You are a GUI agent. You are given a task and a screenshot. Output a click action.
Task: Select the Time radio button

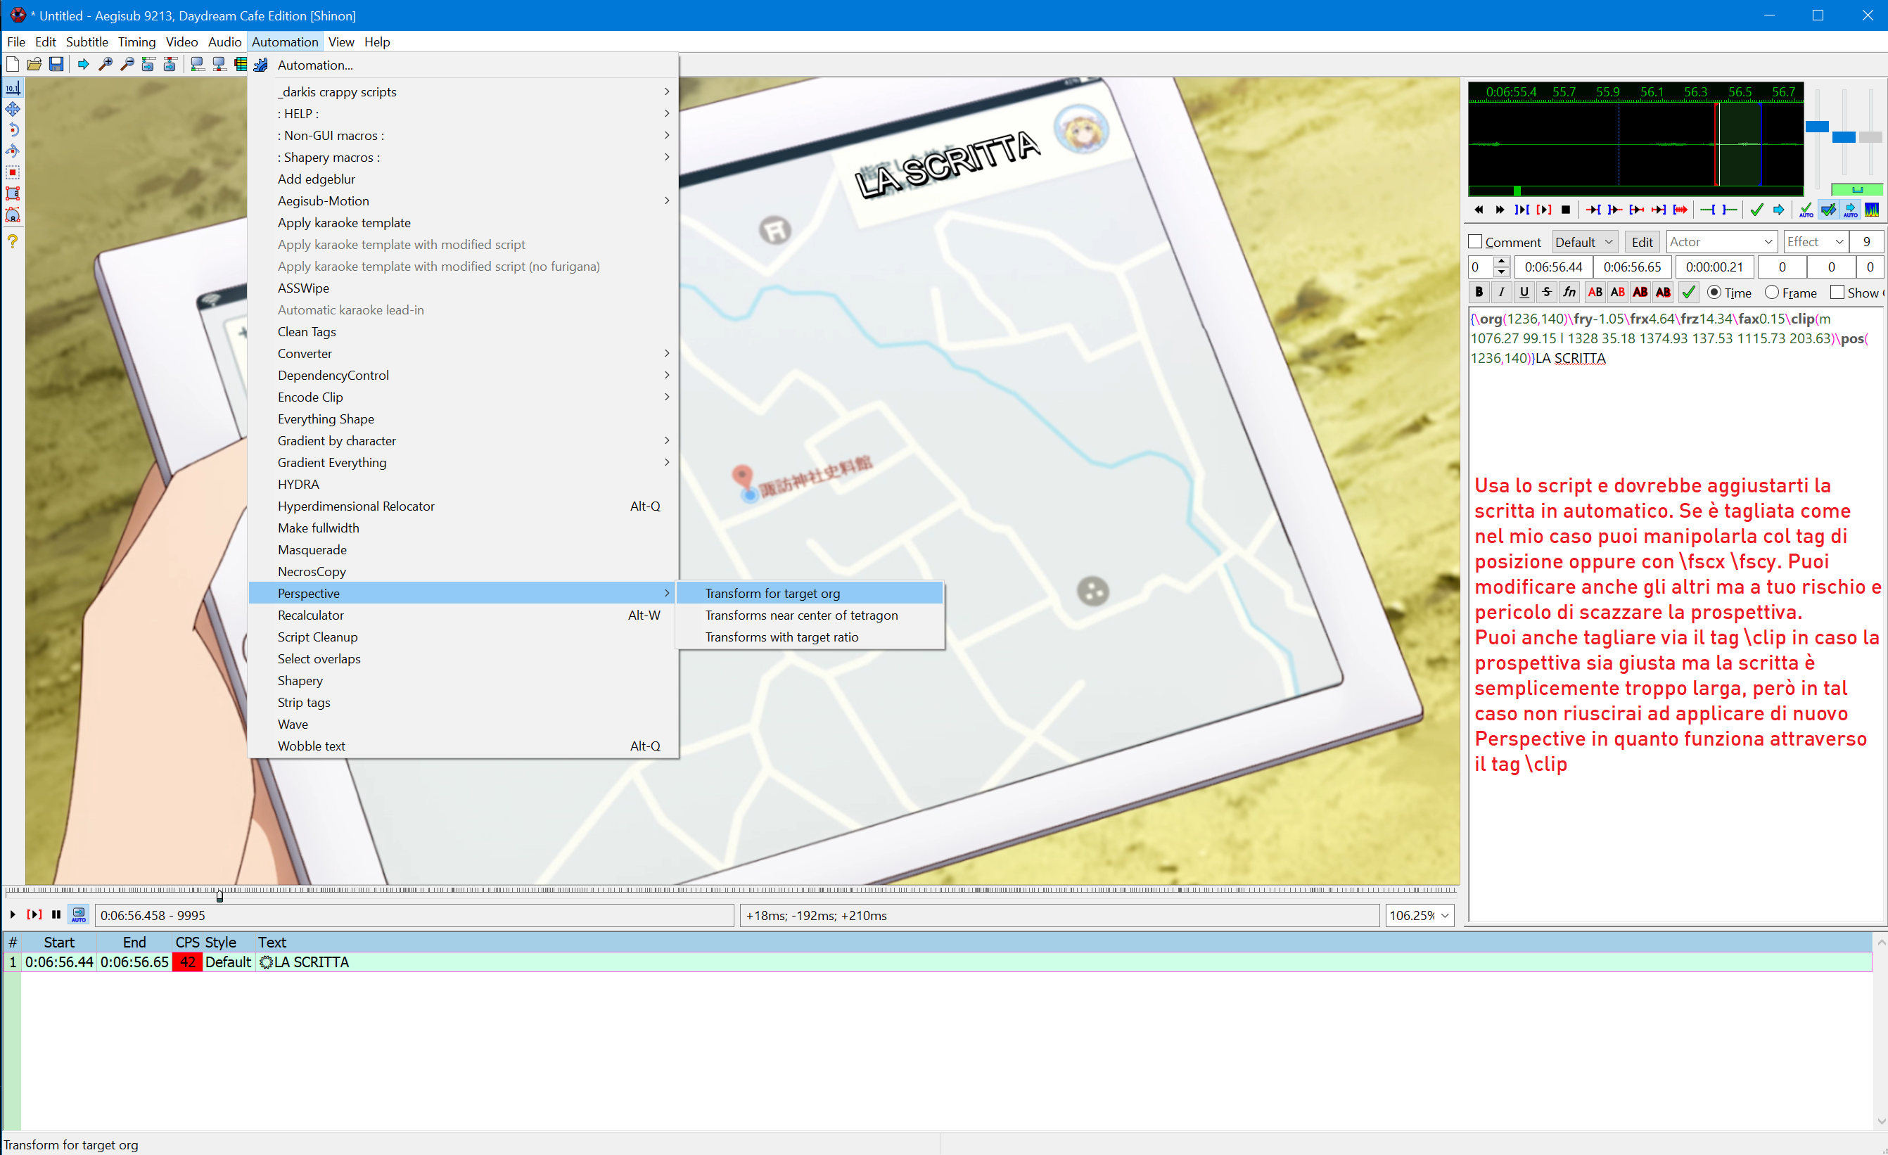1714,292
